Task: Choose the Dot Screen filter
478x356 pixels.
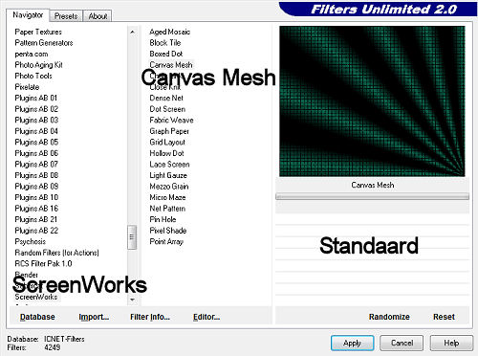Action: point(167,109)
